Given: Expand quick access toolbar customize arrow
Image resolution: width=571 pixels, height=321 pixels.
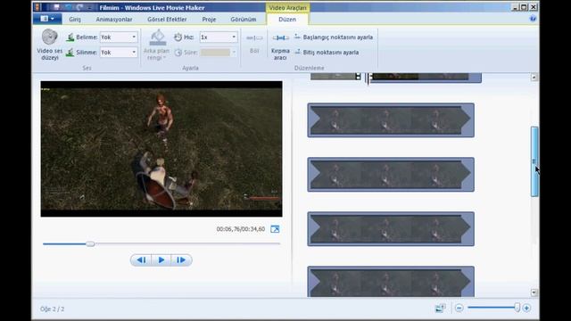Looking at the screenshot, I should tap(89, 7).
